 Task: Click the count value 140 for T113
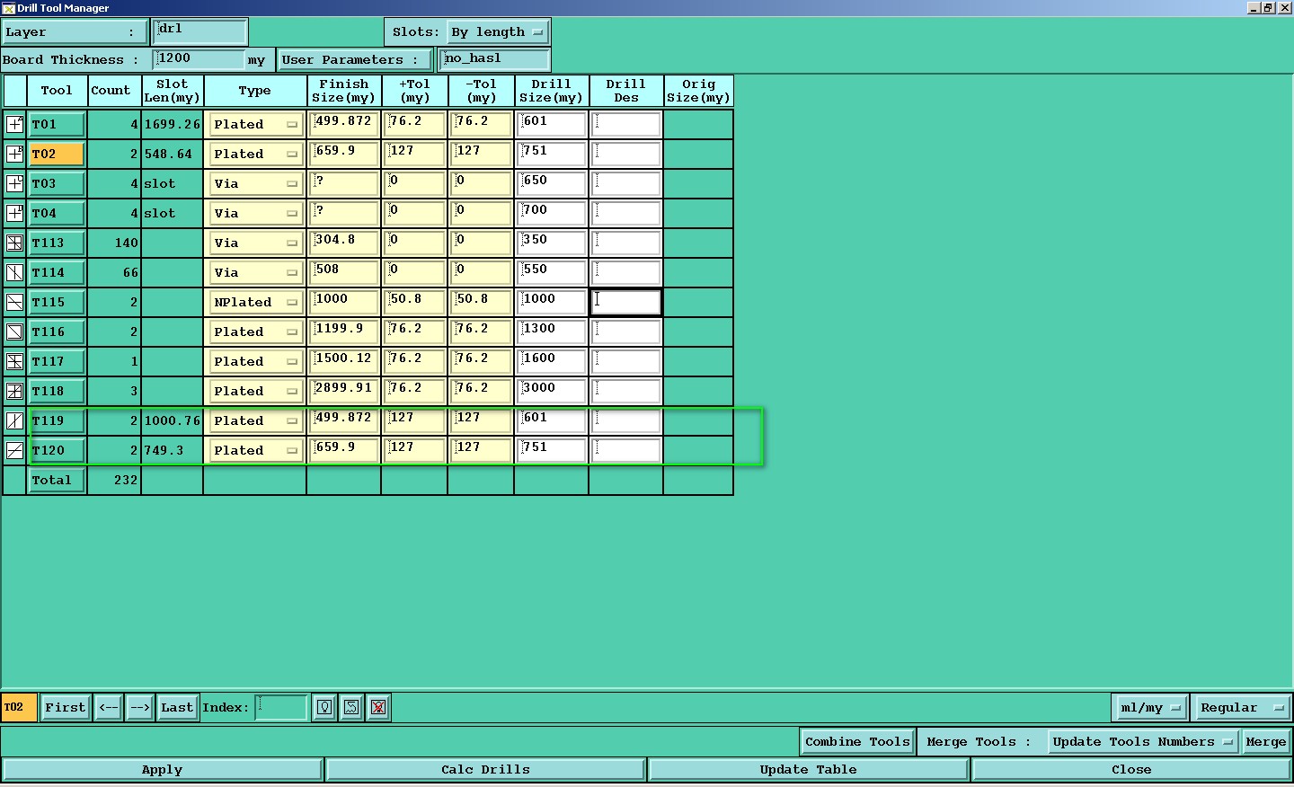point(126,243)
